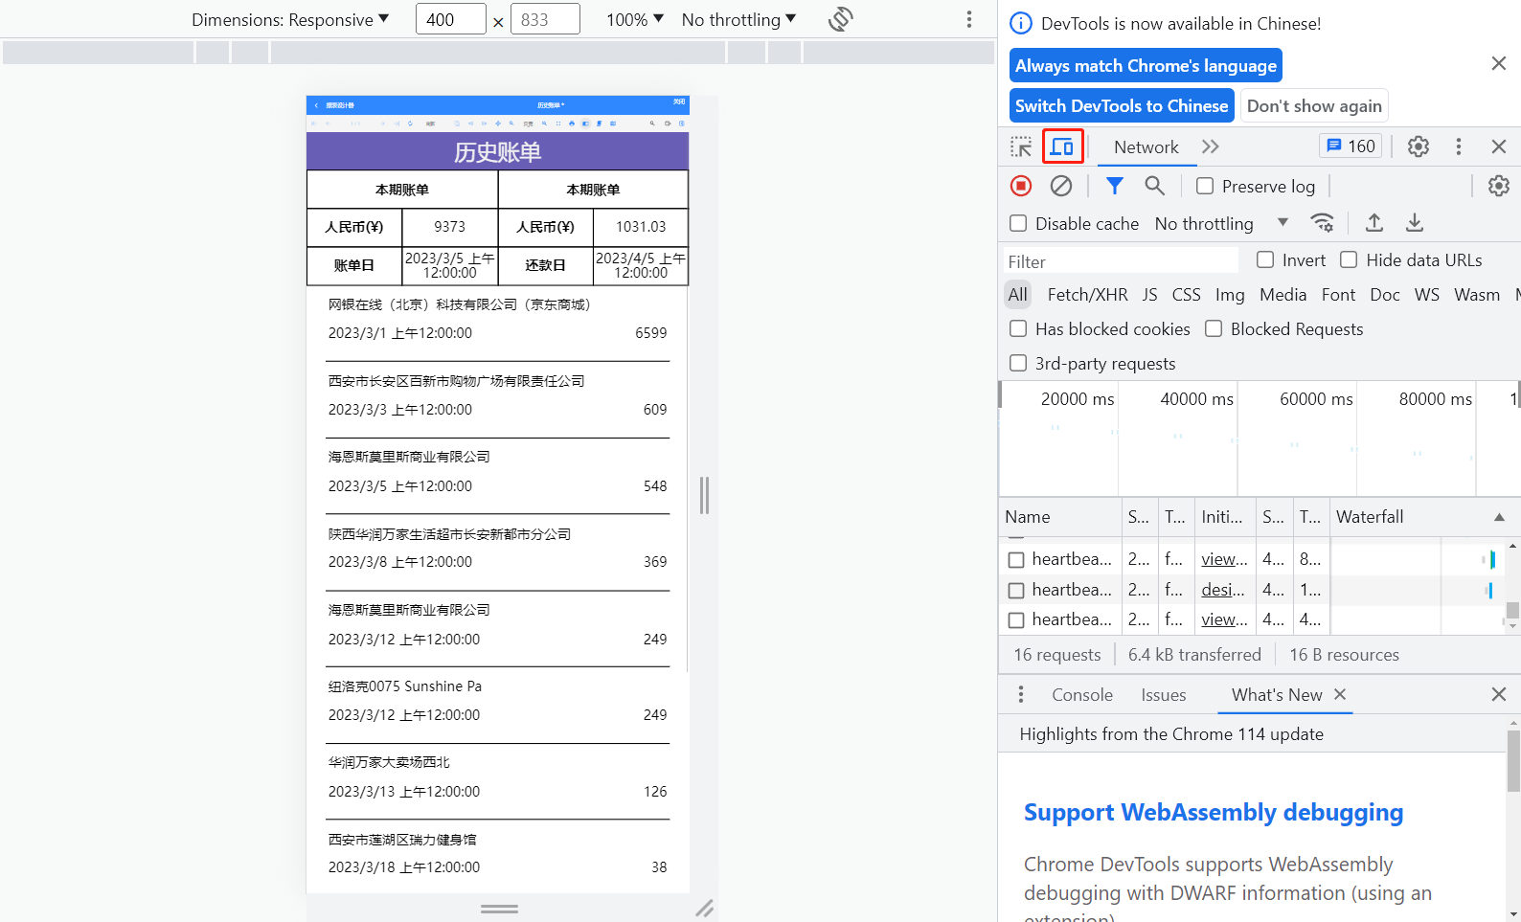Click the Don't show again button
The image size is (1521, 922).
(1314, 105)
